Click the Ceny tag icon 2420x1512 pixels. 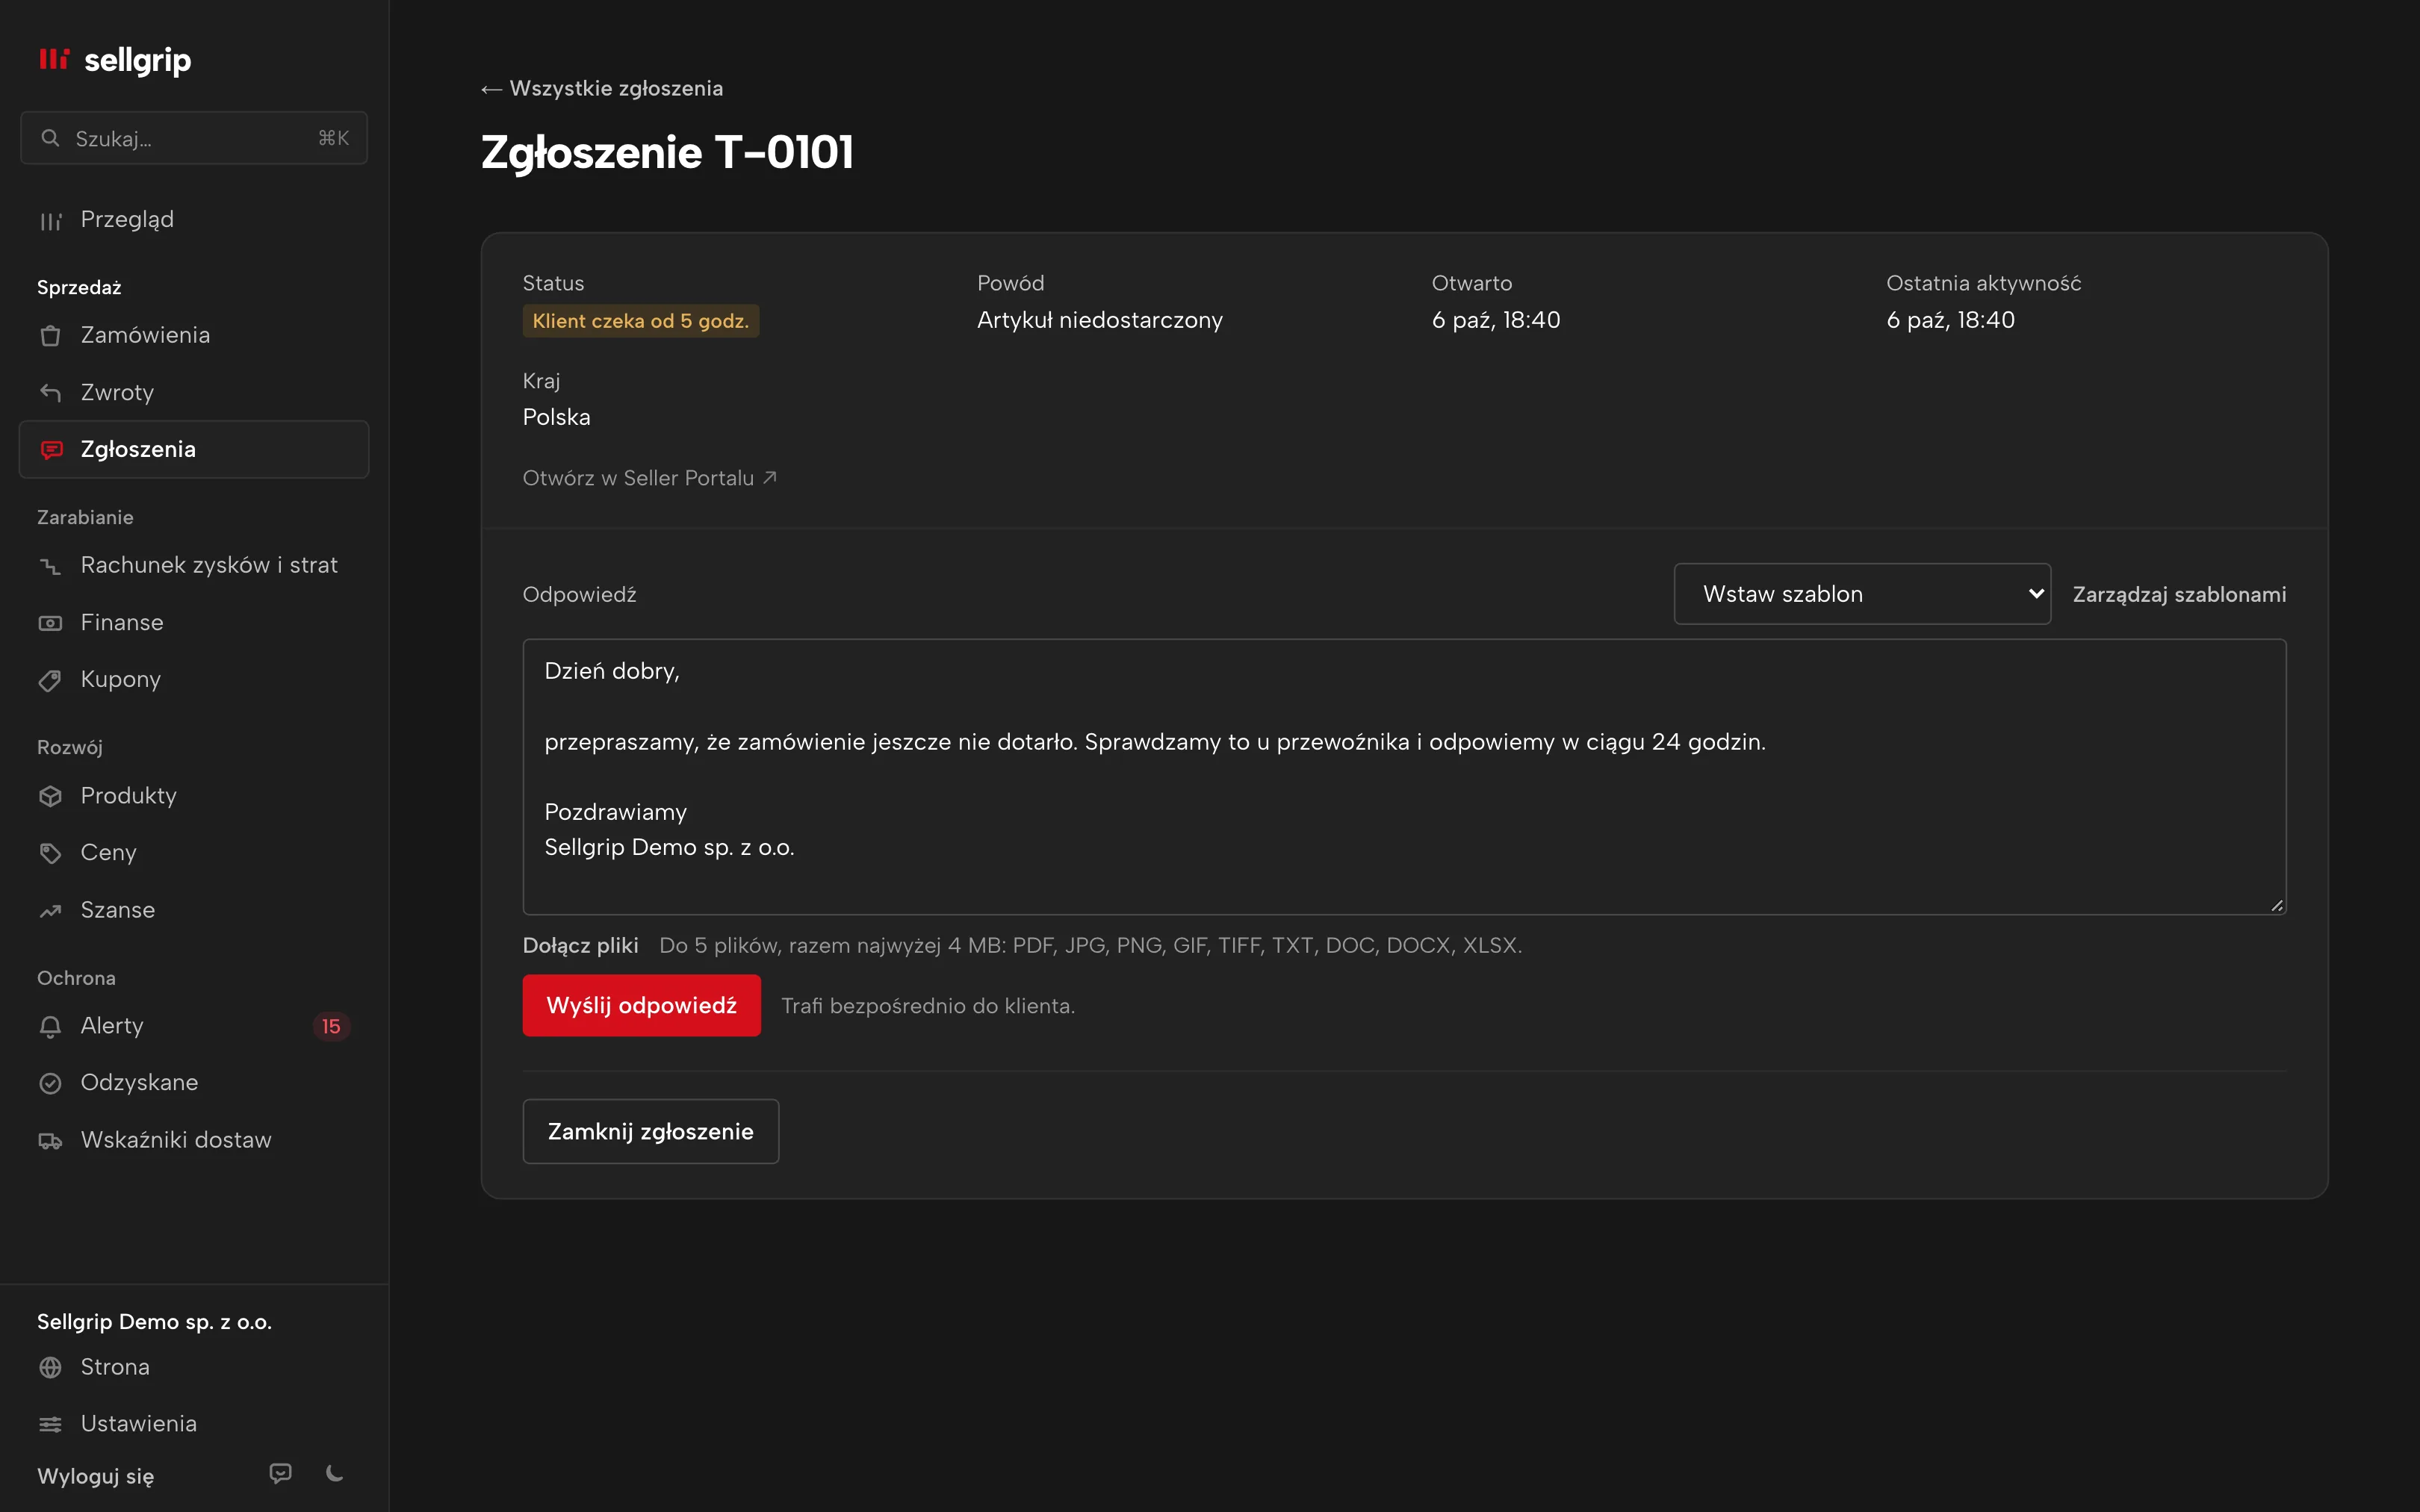tap(50, 853)
